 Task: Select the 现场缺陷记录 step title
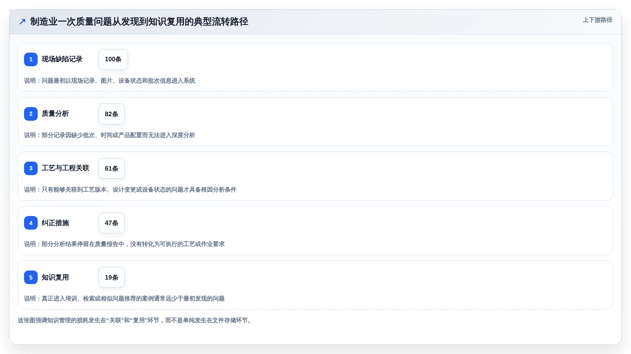click(x=62, y=59)
